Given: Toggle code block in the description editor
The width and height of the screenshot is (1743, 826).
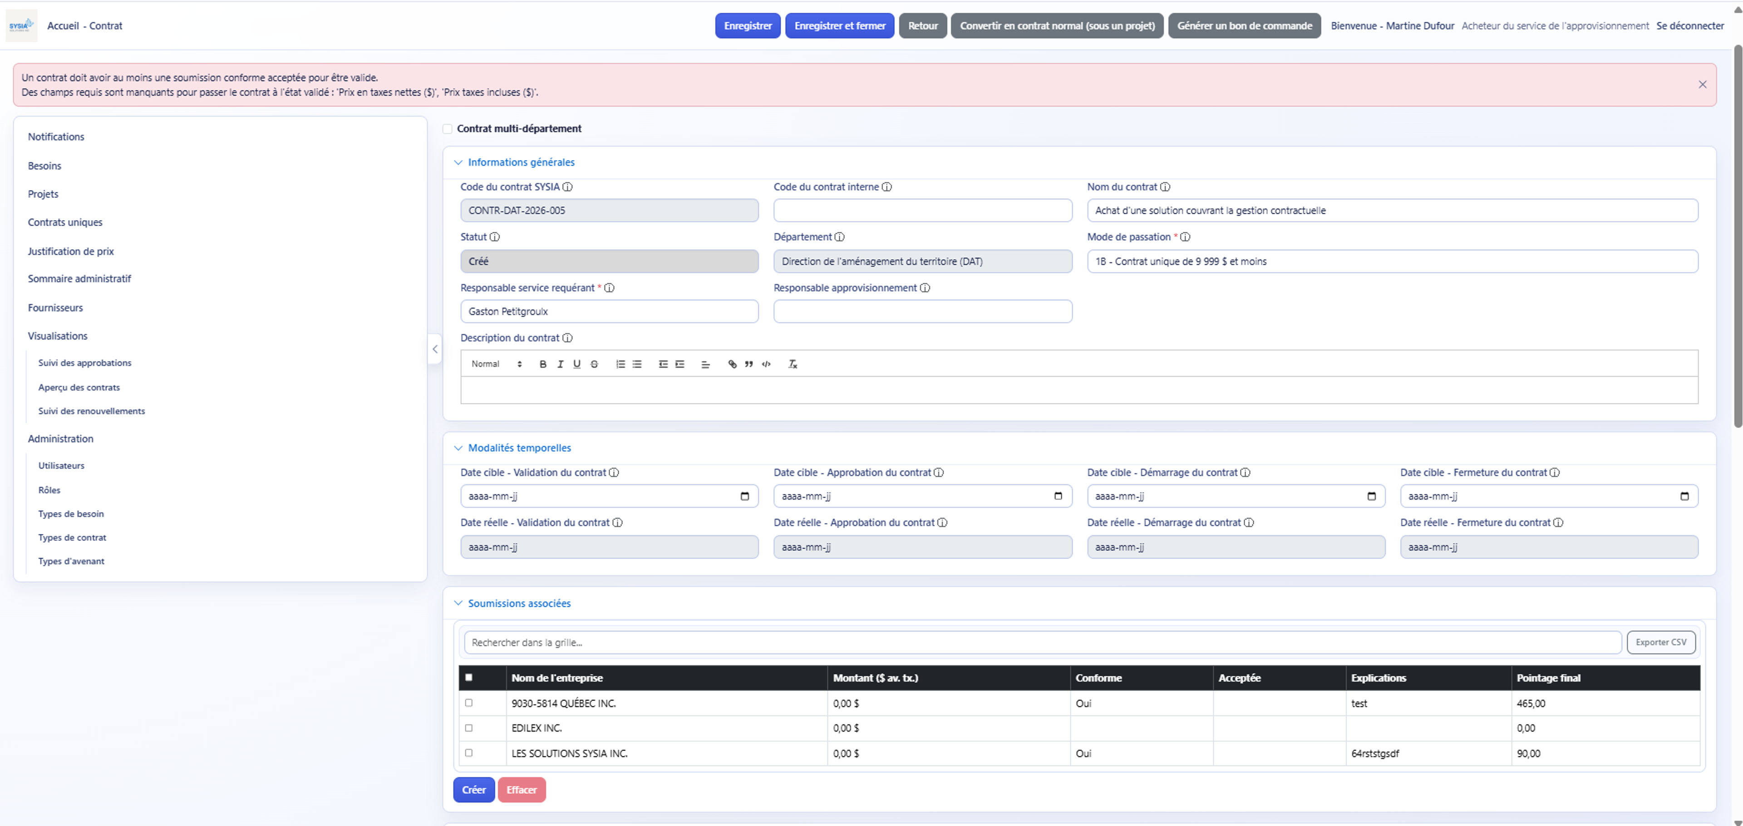Looking at the screenshot, I should [x=766, y=364].
